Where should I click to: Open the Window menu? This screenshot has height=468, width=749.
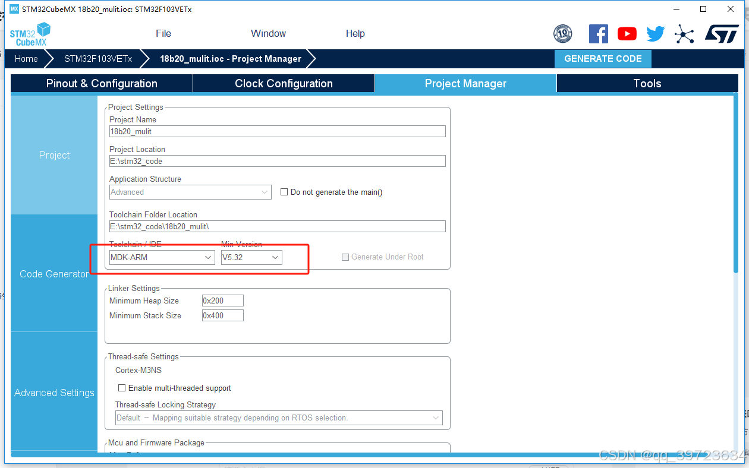268,33
